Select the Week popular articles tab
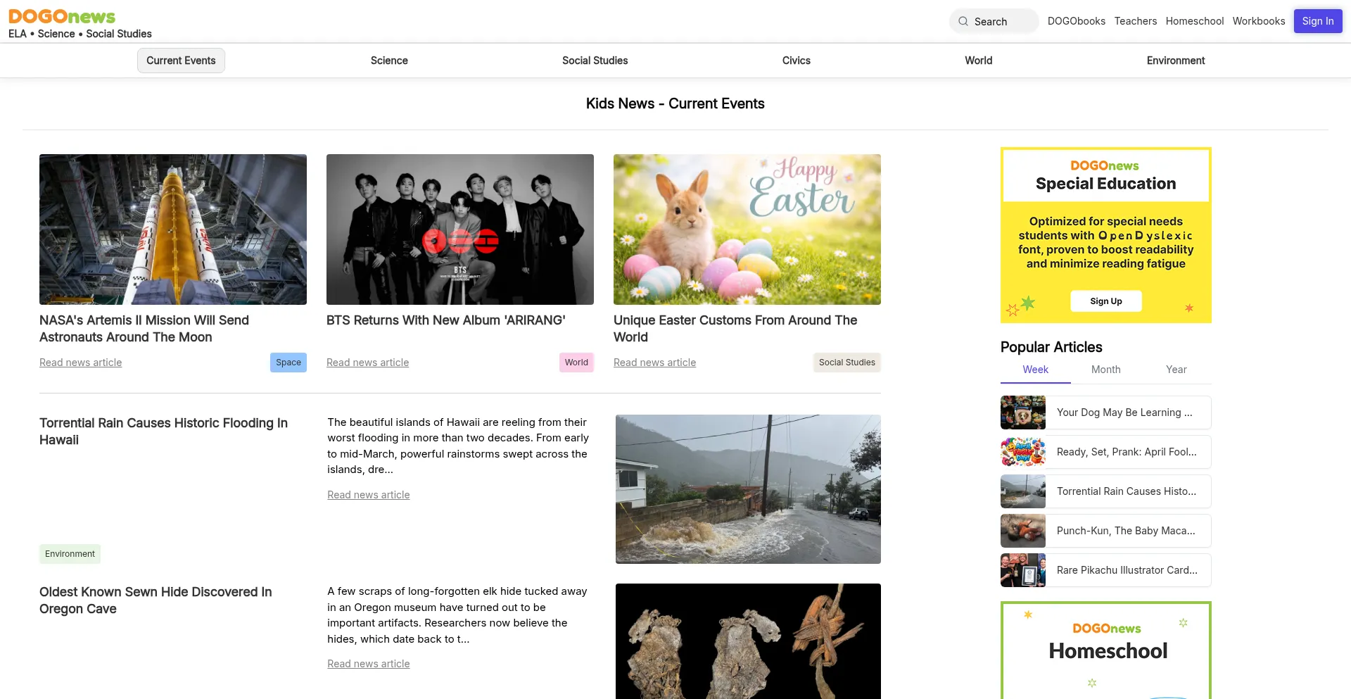Image resolution: width=1351 pixels, height=699 pixels. tap(1035, 370)
